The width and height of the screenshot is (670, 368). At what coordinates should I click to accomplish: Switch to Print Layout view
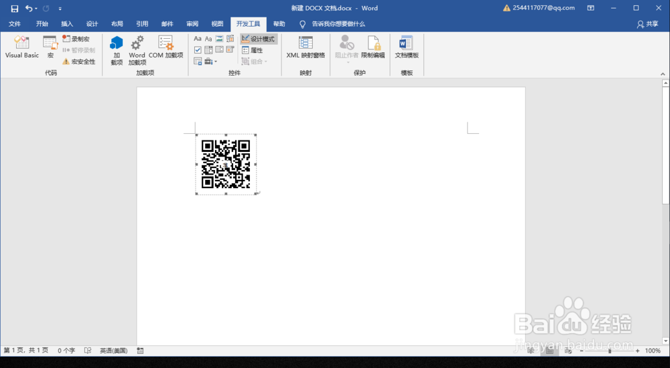(549, 351)
